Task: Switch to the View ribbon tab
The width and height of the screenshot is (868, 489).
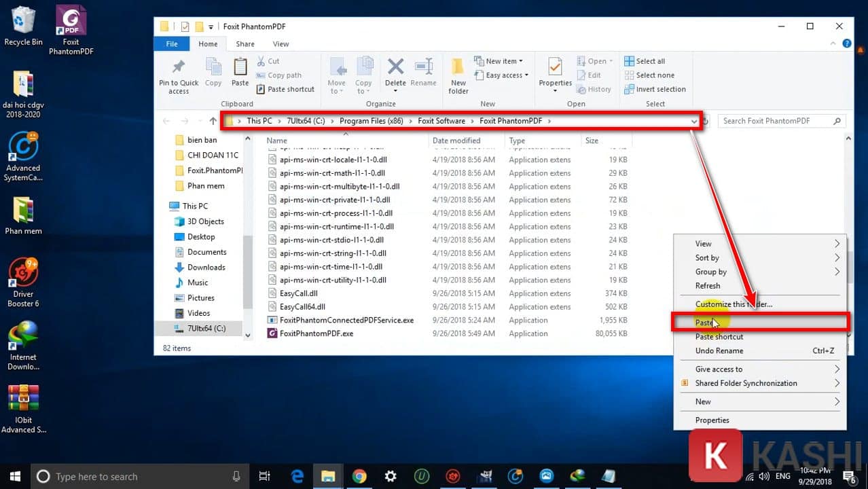Action: (x=281, y=43)
